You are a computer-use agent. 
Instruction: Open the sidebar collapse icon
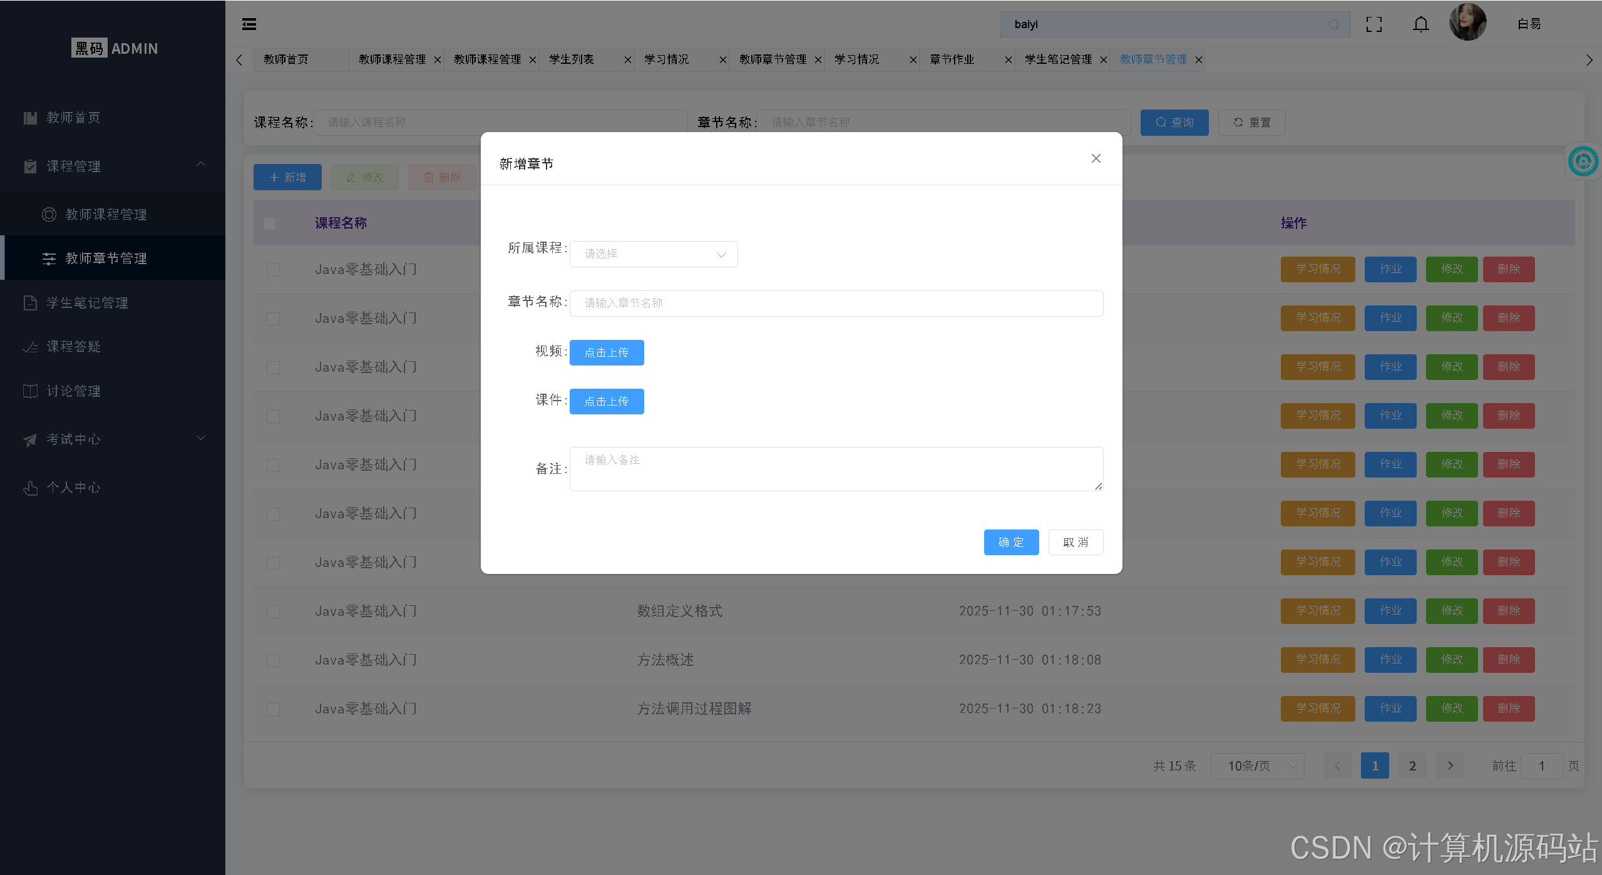point(249,24)
